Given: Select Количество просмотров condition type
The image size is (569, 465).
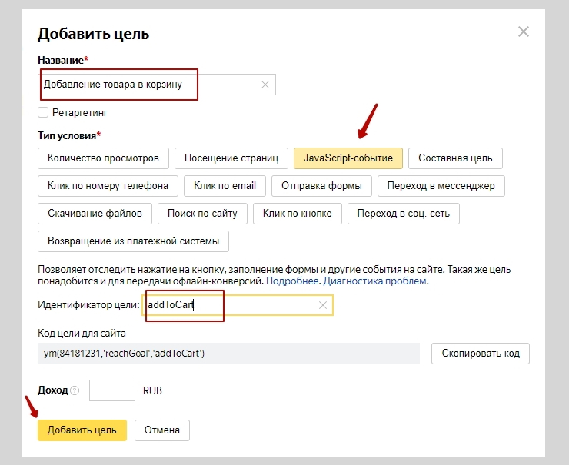Looking at the screenshot, I should pyautogui.click(x=103, y=158).
